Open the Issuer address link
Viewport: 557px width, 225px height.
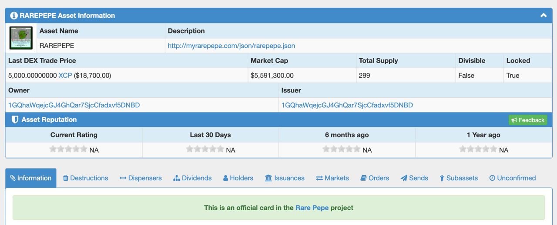[x=347, y=105]
